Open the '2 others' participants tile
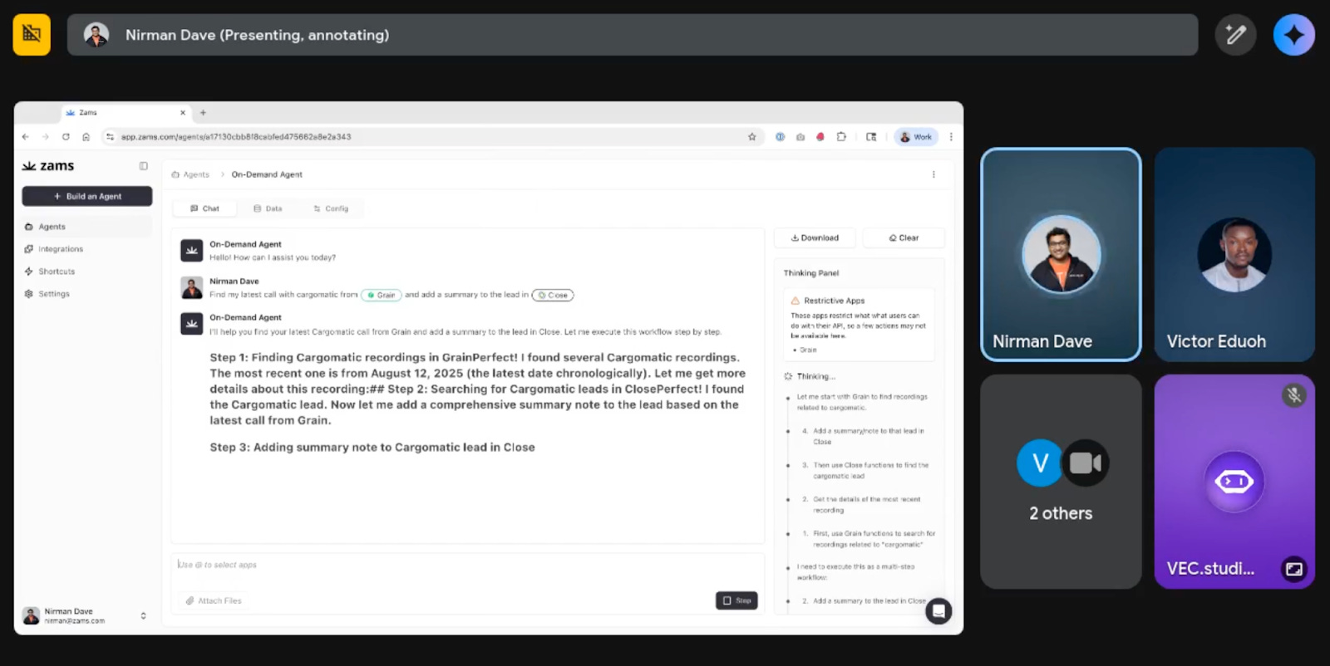 (1061, 482)
